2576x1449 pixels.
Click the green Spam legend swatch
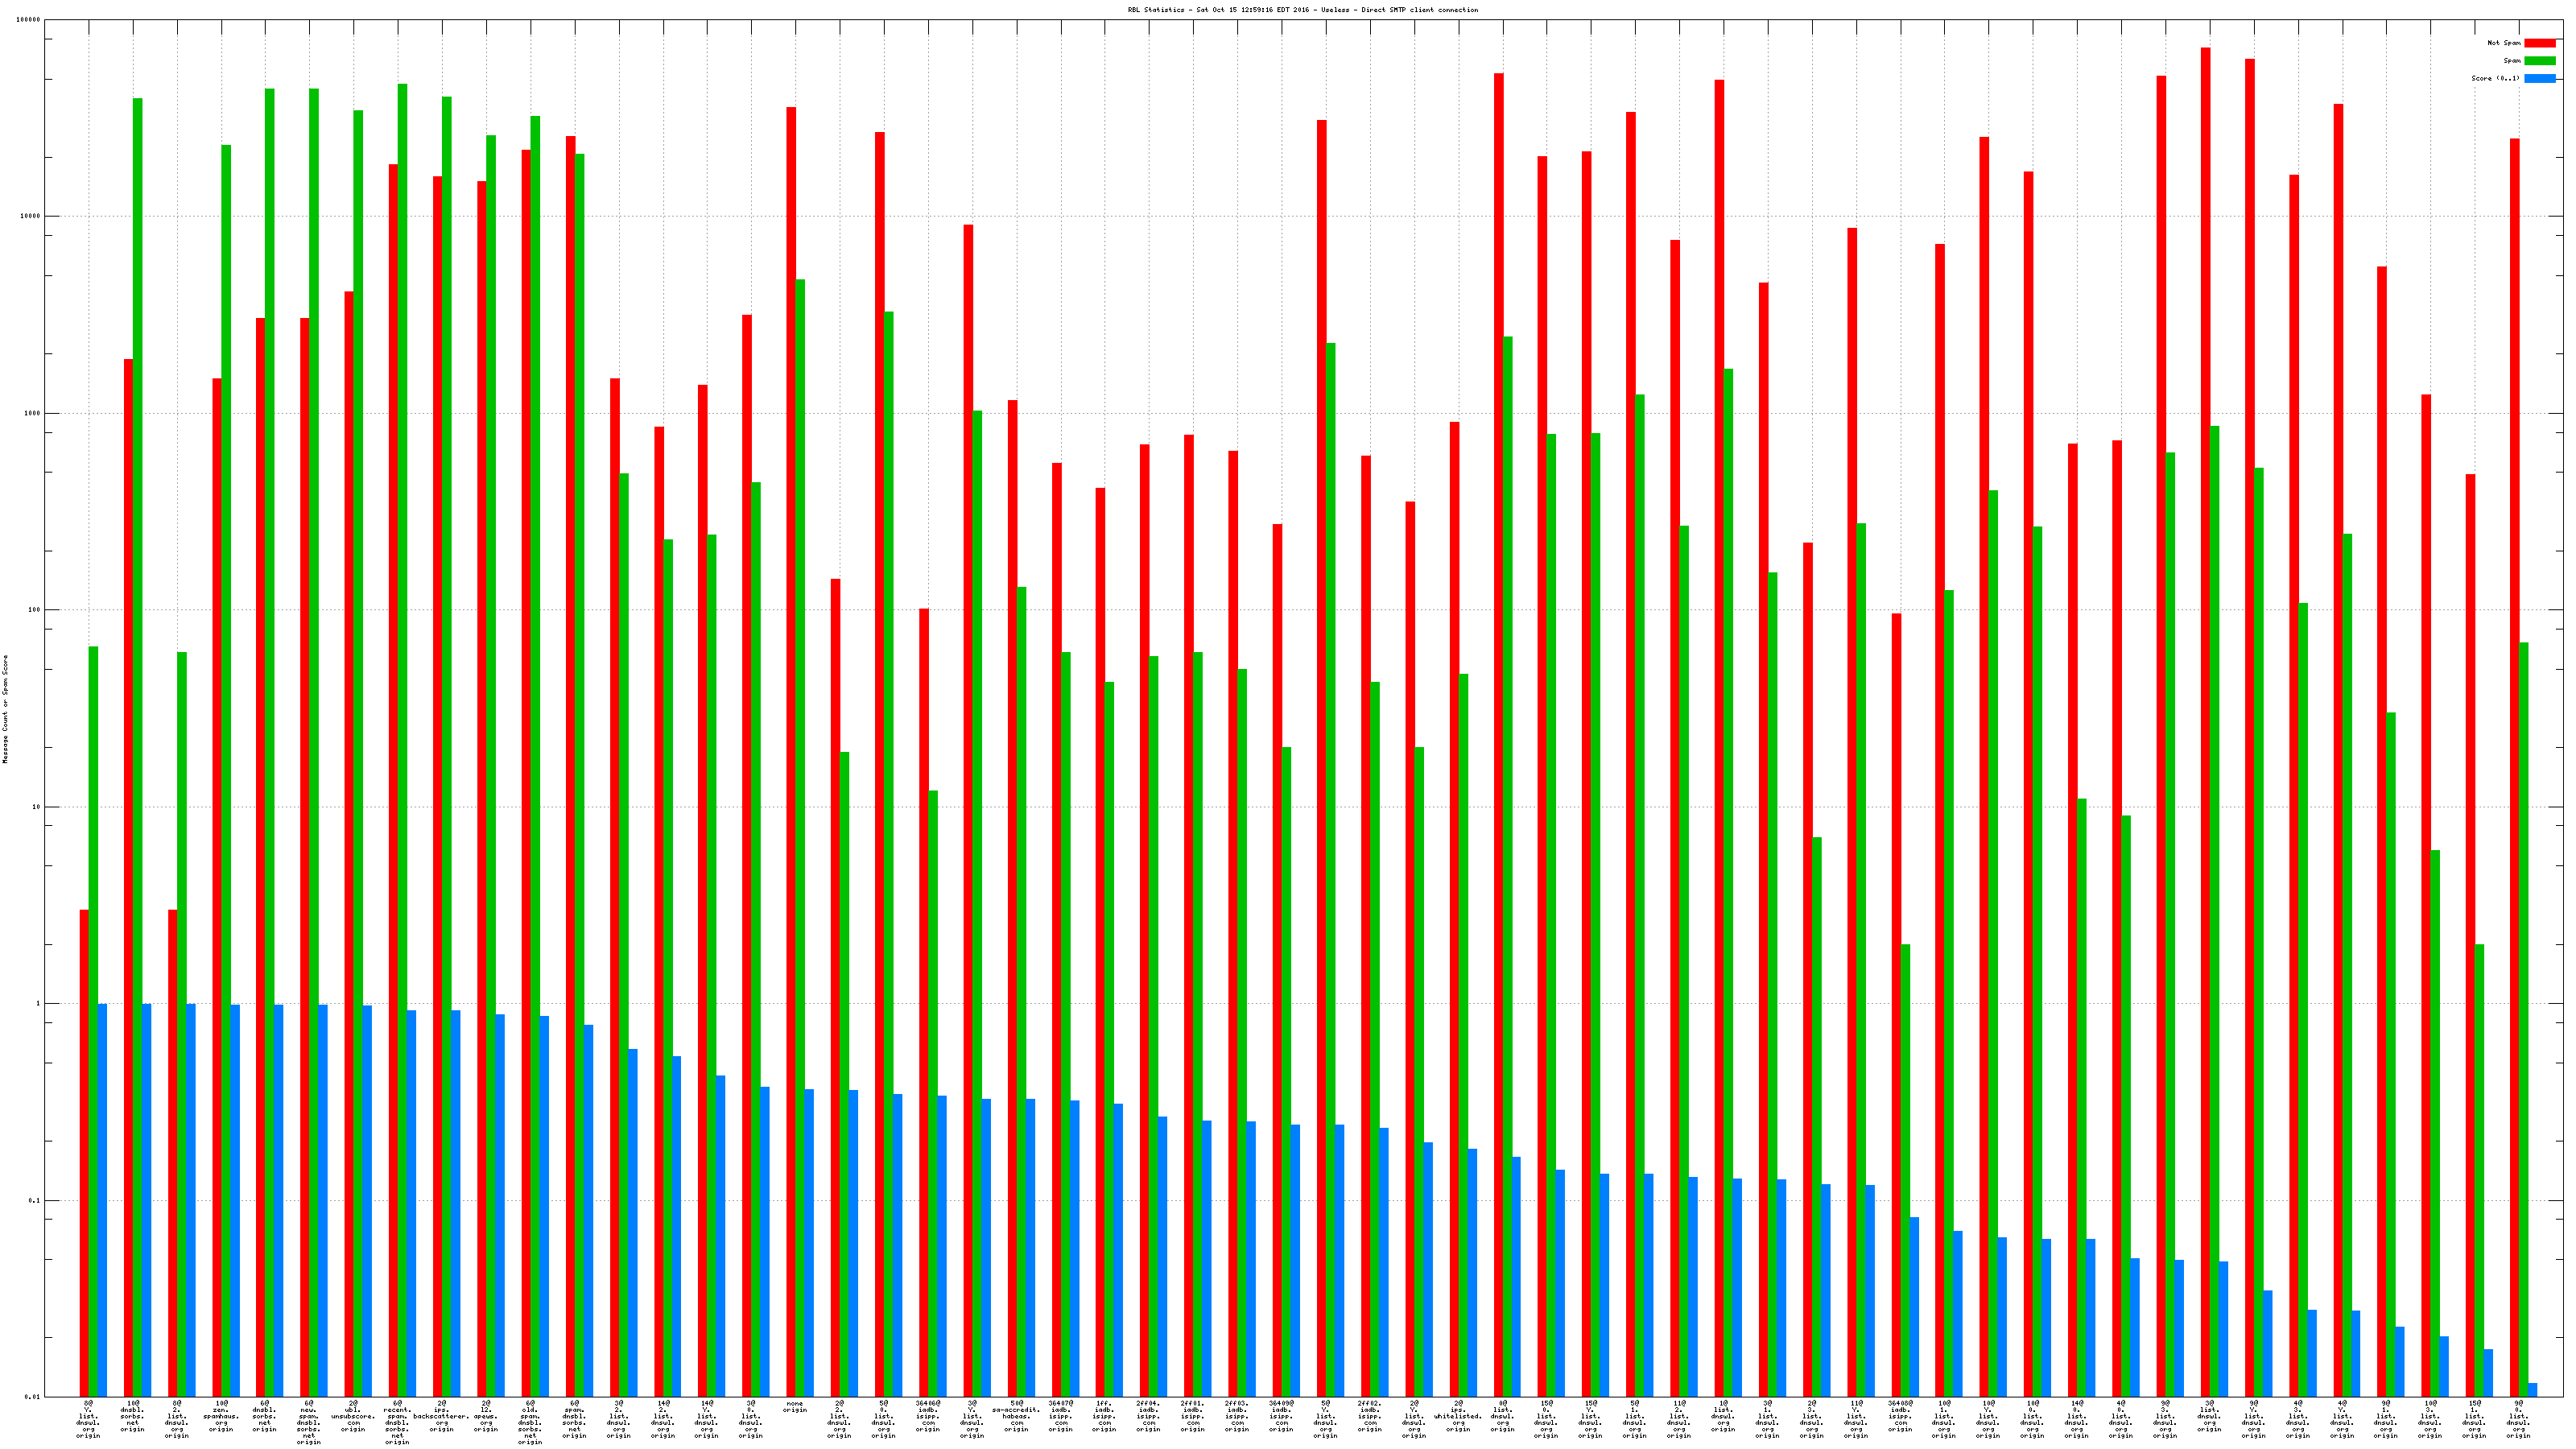[2539, 61]
